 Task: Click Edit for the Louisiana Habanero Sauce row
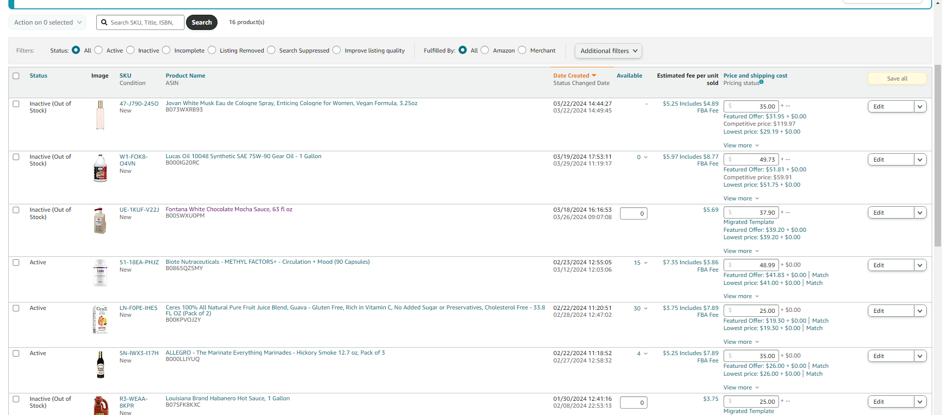pos(891,402)
